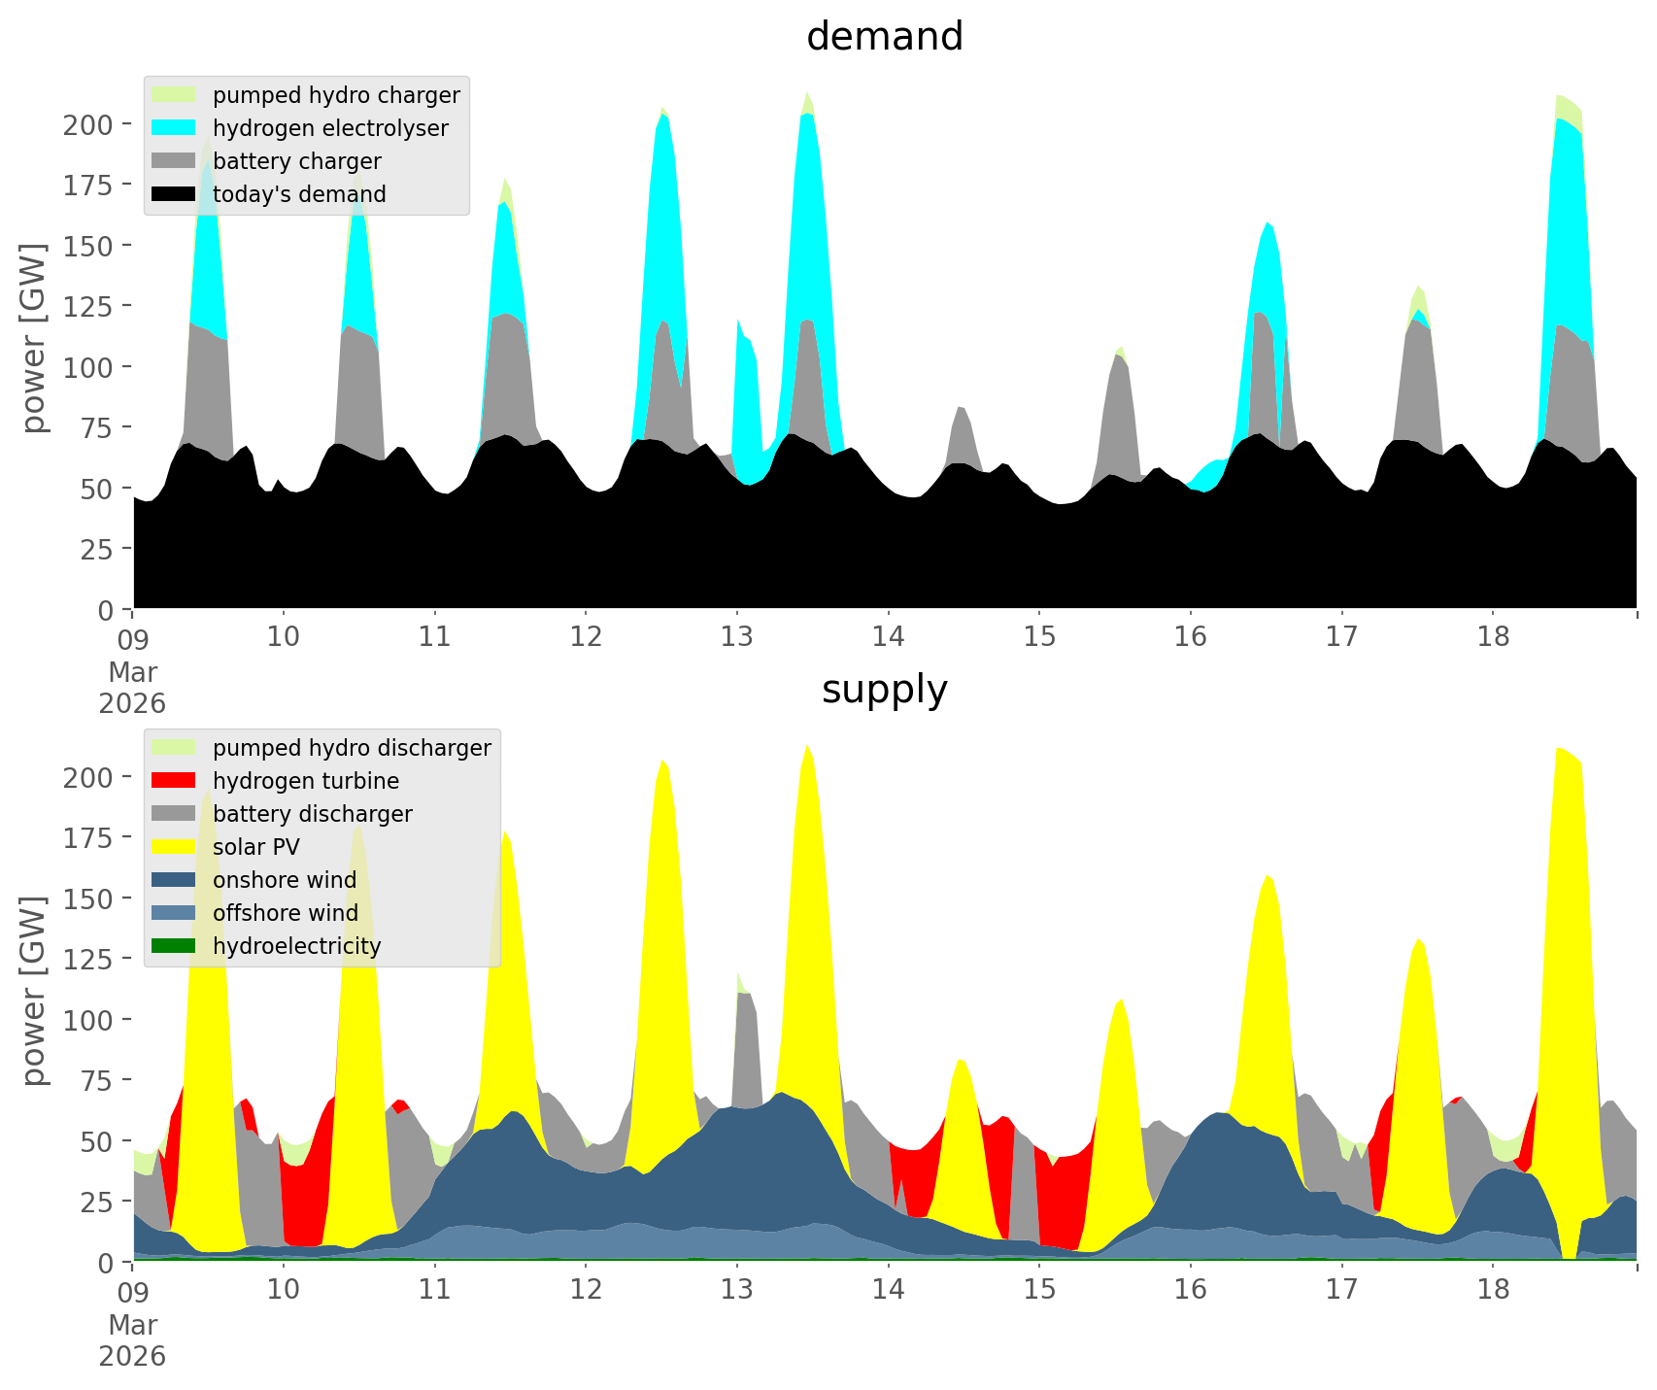Click the 16 date tick on the supply chart
This screenshot has width=1657, height=1390.
tap(1190, 1290)
